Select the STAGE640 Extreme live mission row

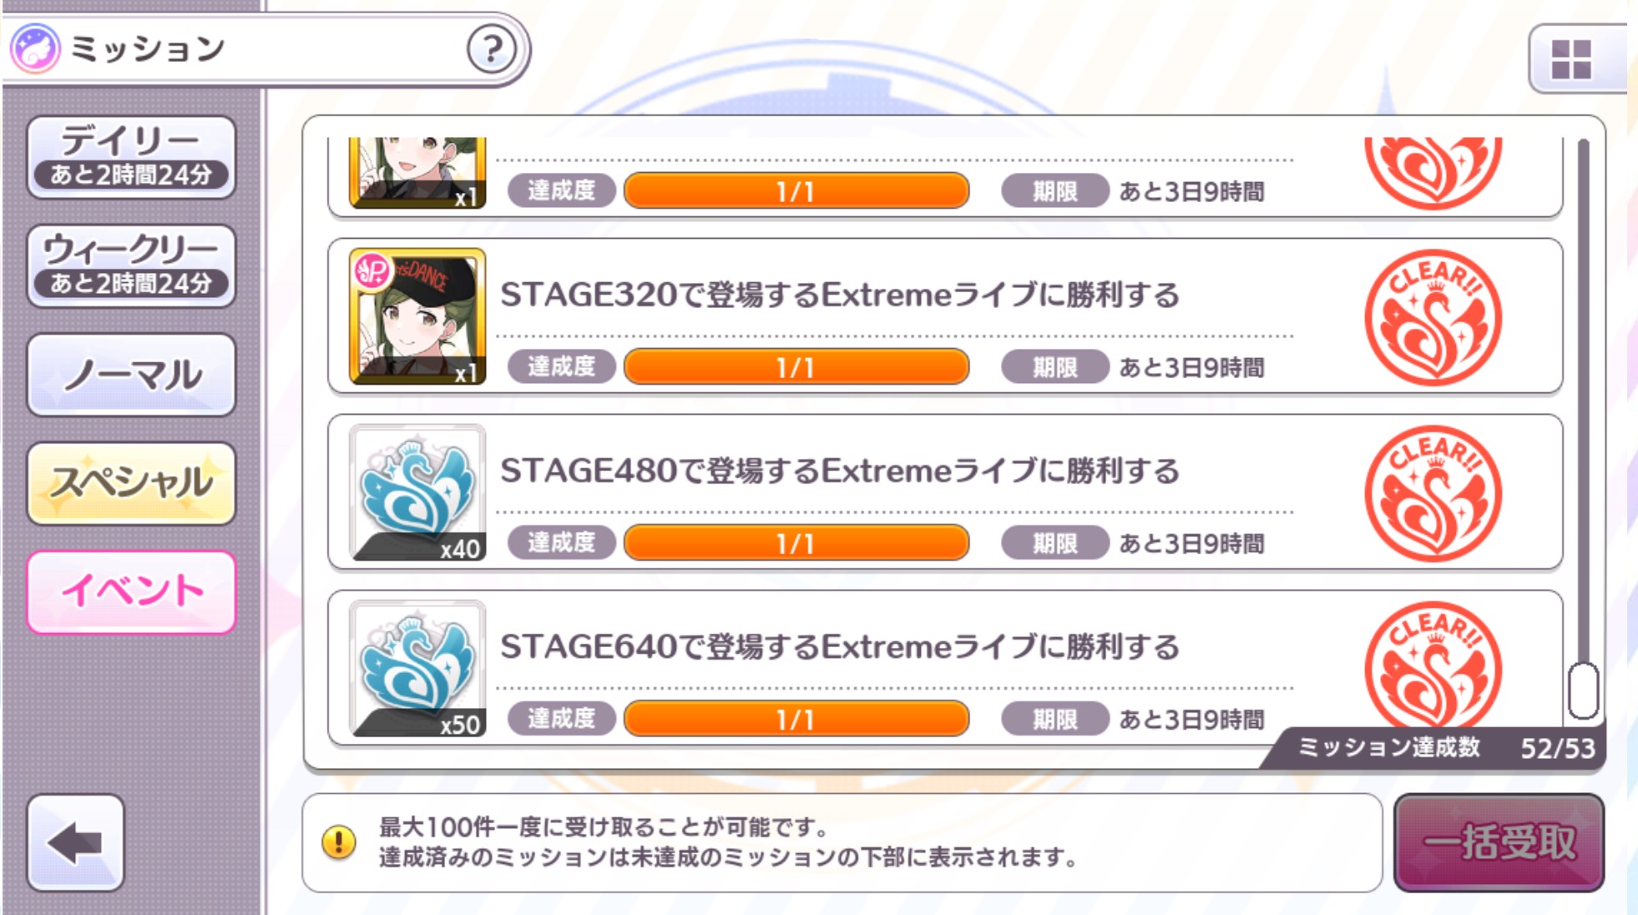pos(945,668)
